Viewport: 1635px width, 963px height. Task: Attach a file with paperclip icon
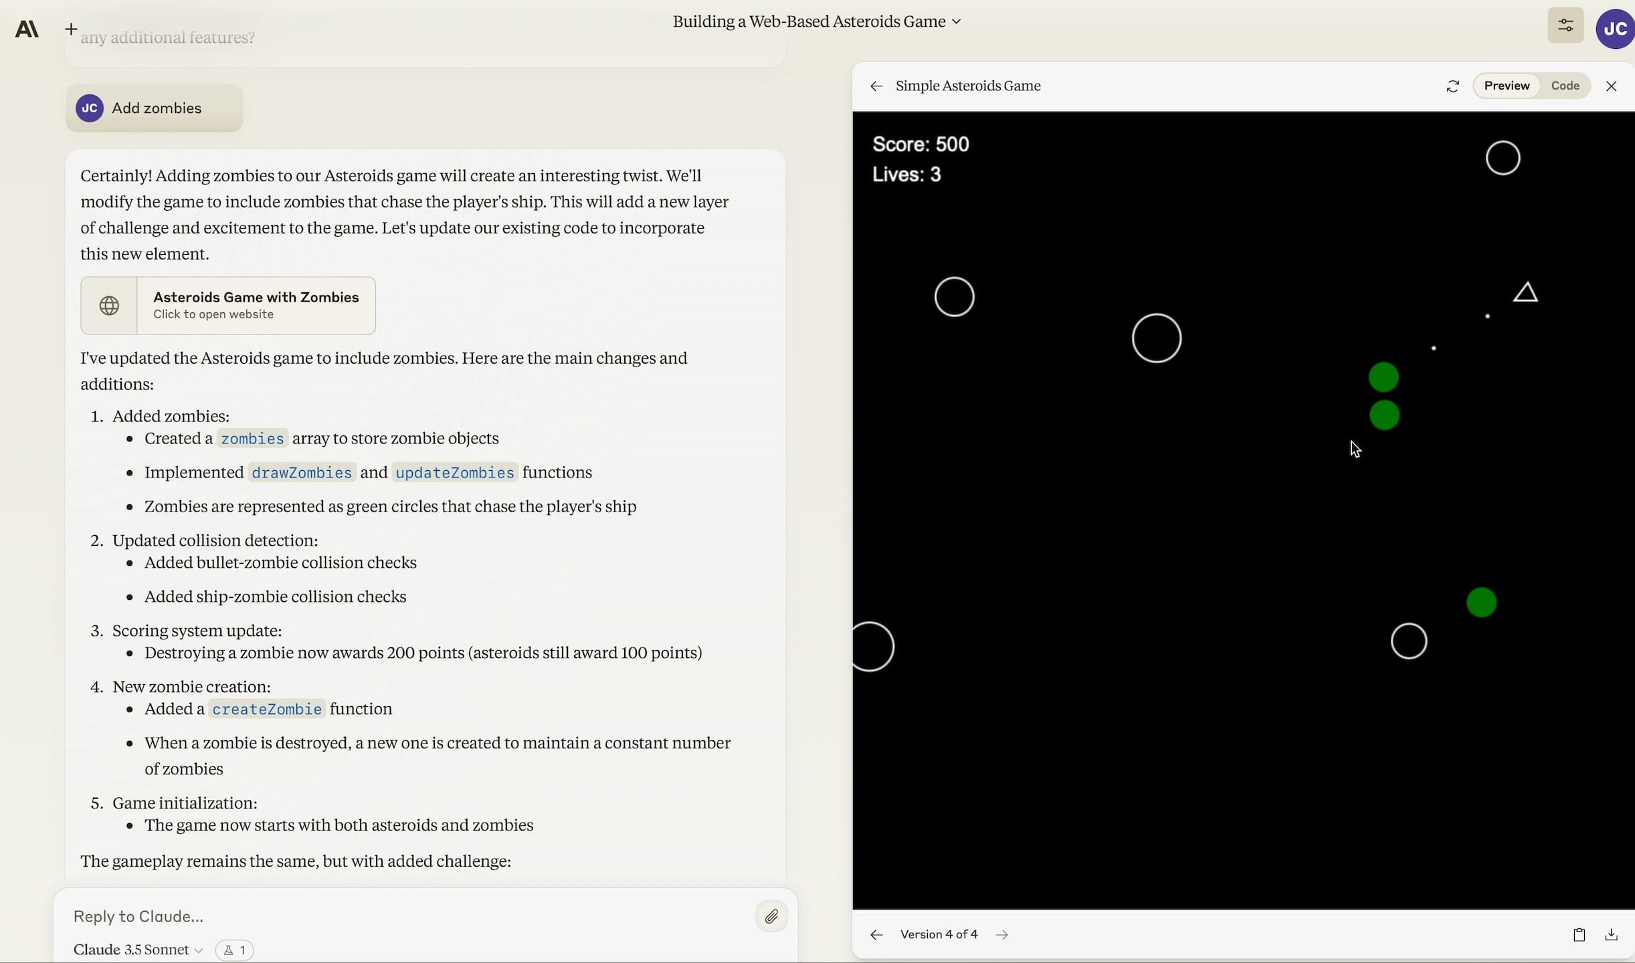pyautogui.click(x=771, y=916)
